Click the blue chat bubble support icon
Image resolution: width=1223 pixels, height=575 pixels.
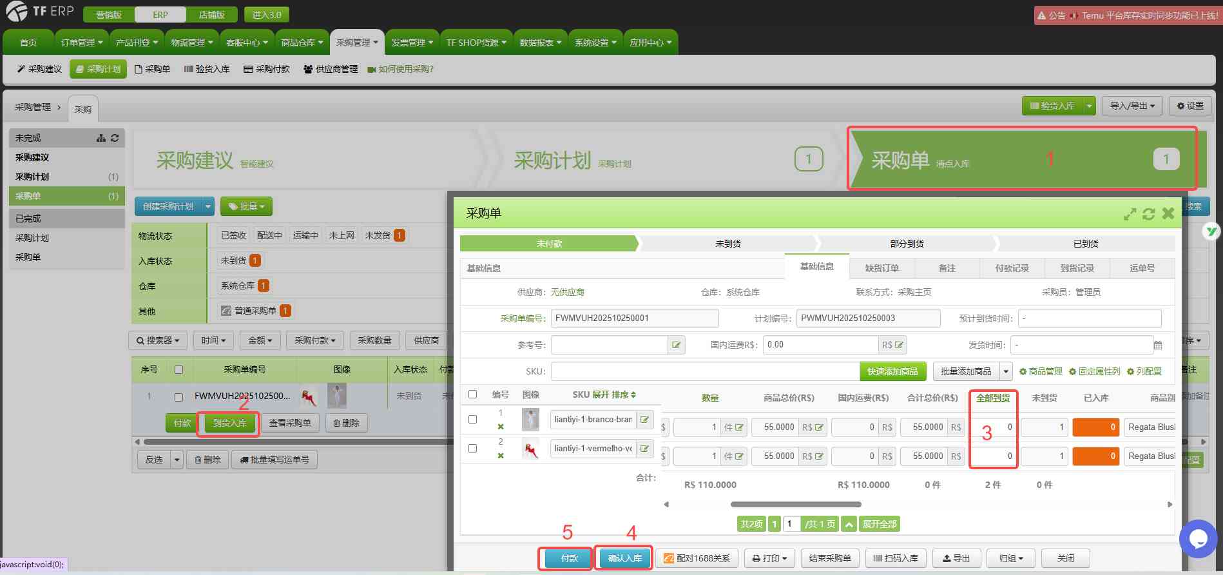(x=1198, y=538)
